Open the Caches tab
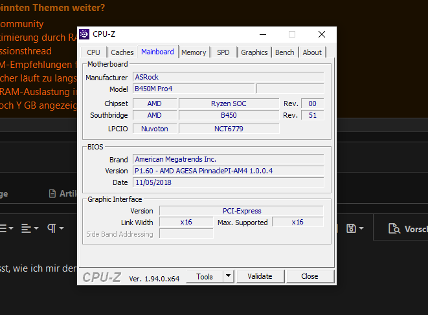The image size is (428, 315). pyautogui.click(x=122, y=52)
